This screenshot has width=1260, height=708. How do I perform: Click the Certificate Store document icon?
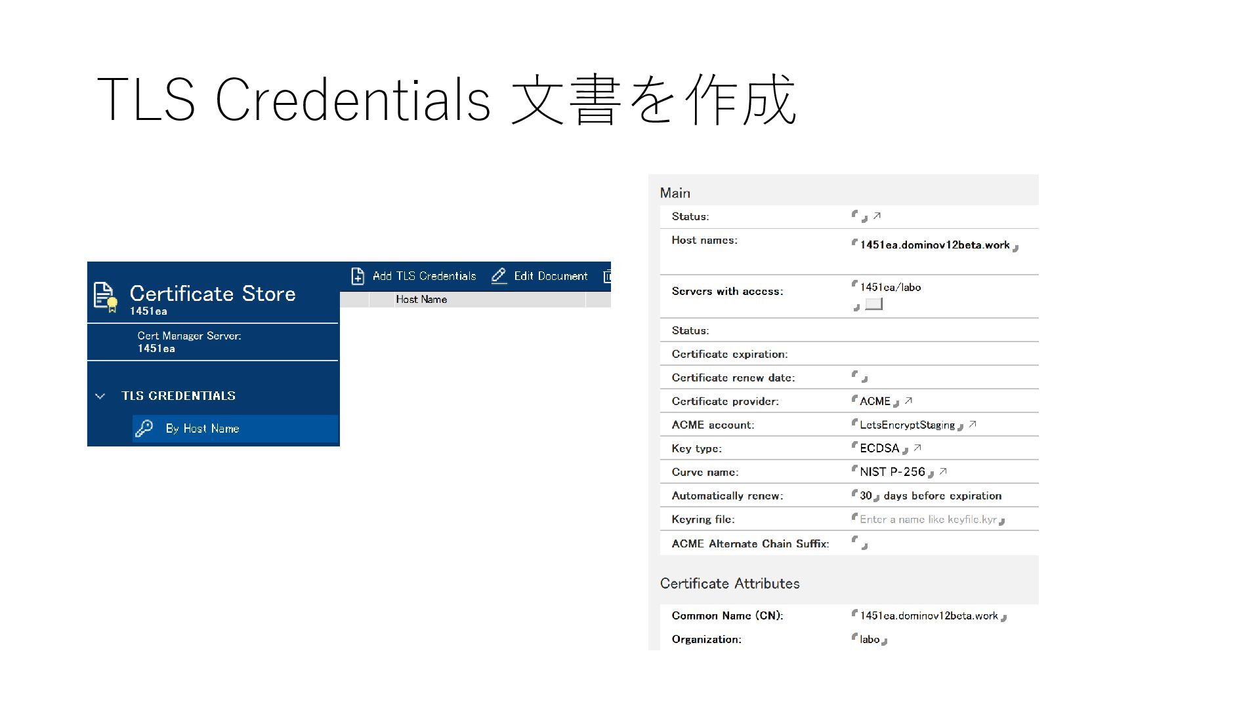pyautogui.click(x=105, y=296)
